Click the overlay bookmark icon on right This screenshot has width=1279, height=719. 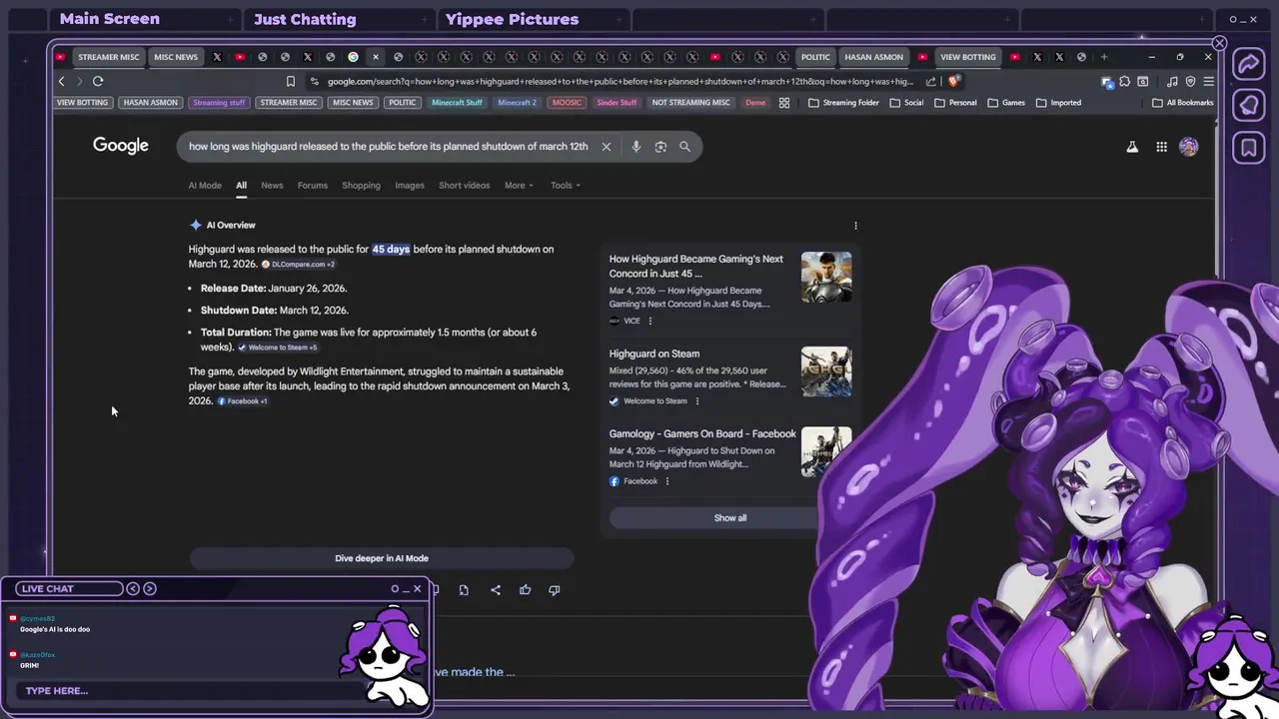[1249, 148]
